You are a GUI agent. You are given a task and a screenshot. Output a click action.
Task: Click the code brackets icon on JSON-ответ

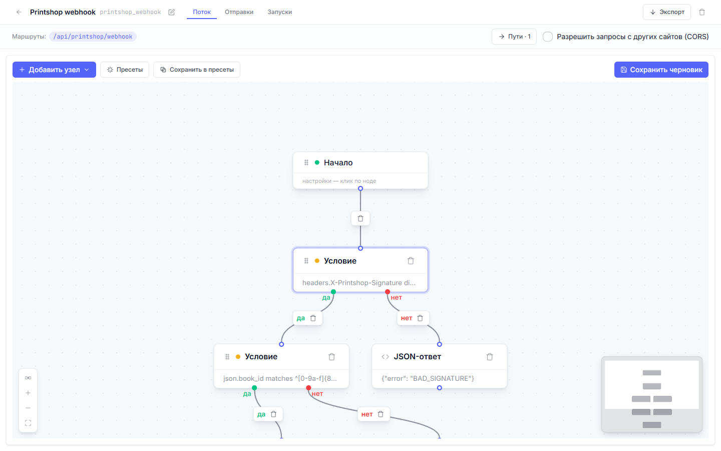385,357
